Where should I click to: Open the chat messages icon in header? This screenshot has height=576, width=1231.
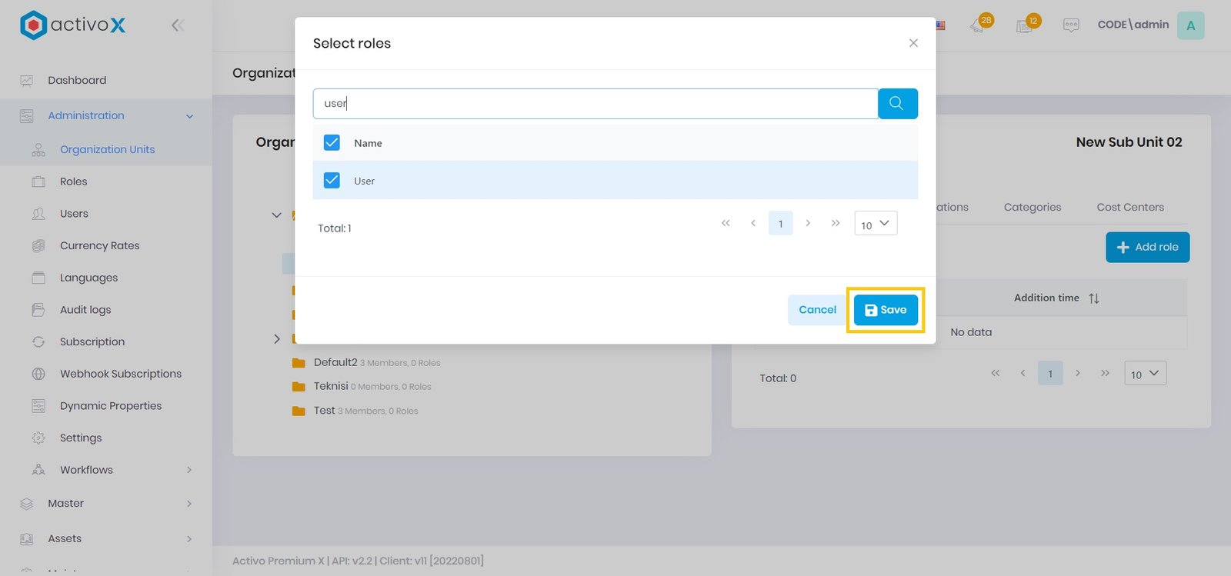coord(1071,25)
